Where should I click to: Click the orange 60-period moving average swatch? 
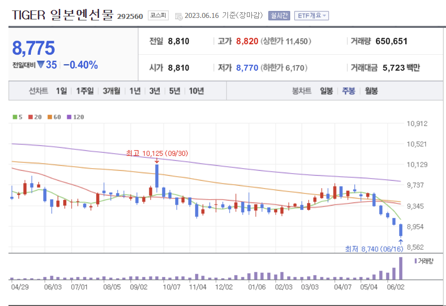coord(50,117)
